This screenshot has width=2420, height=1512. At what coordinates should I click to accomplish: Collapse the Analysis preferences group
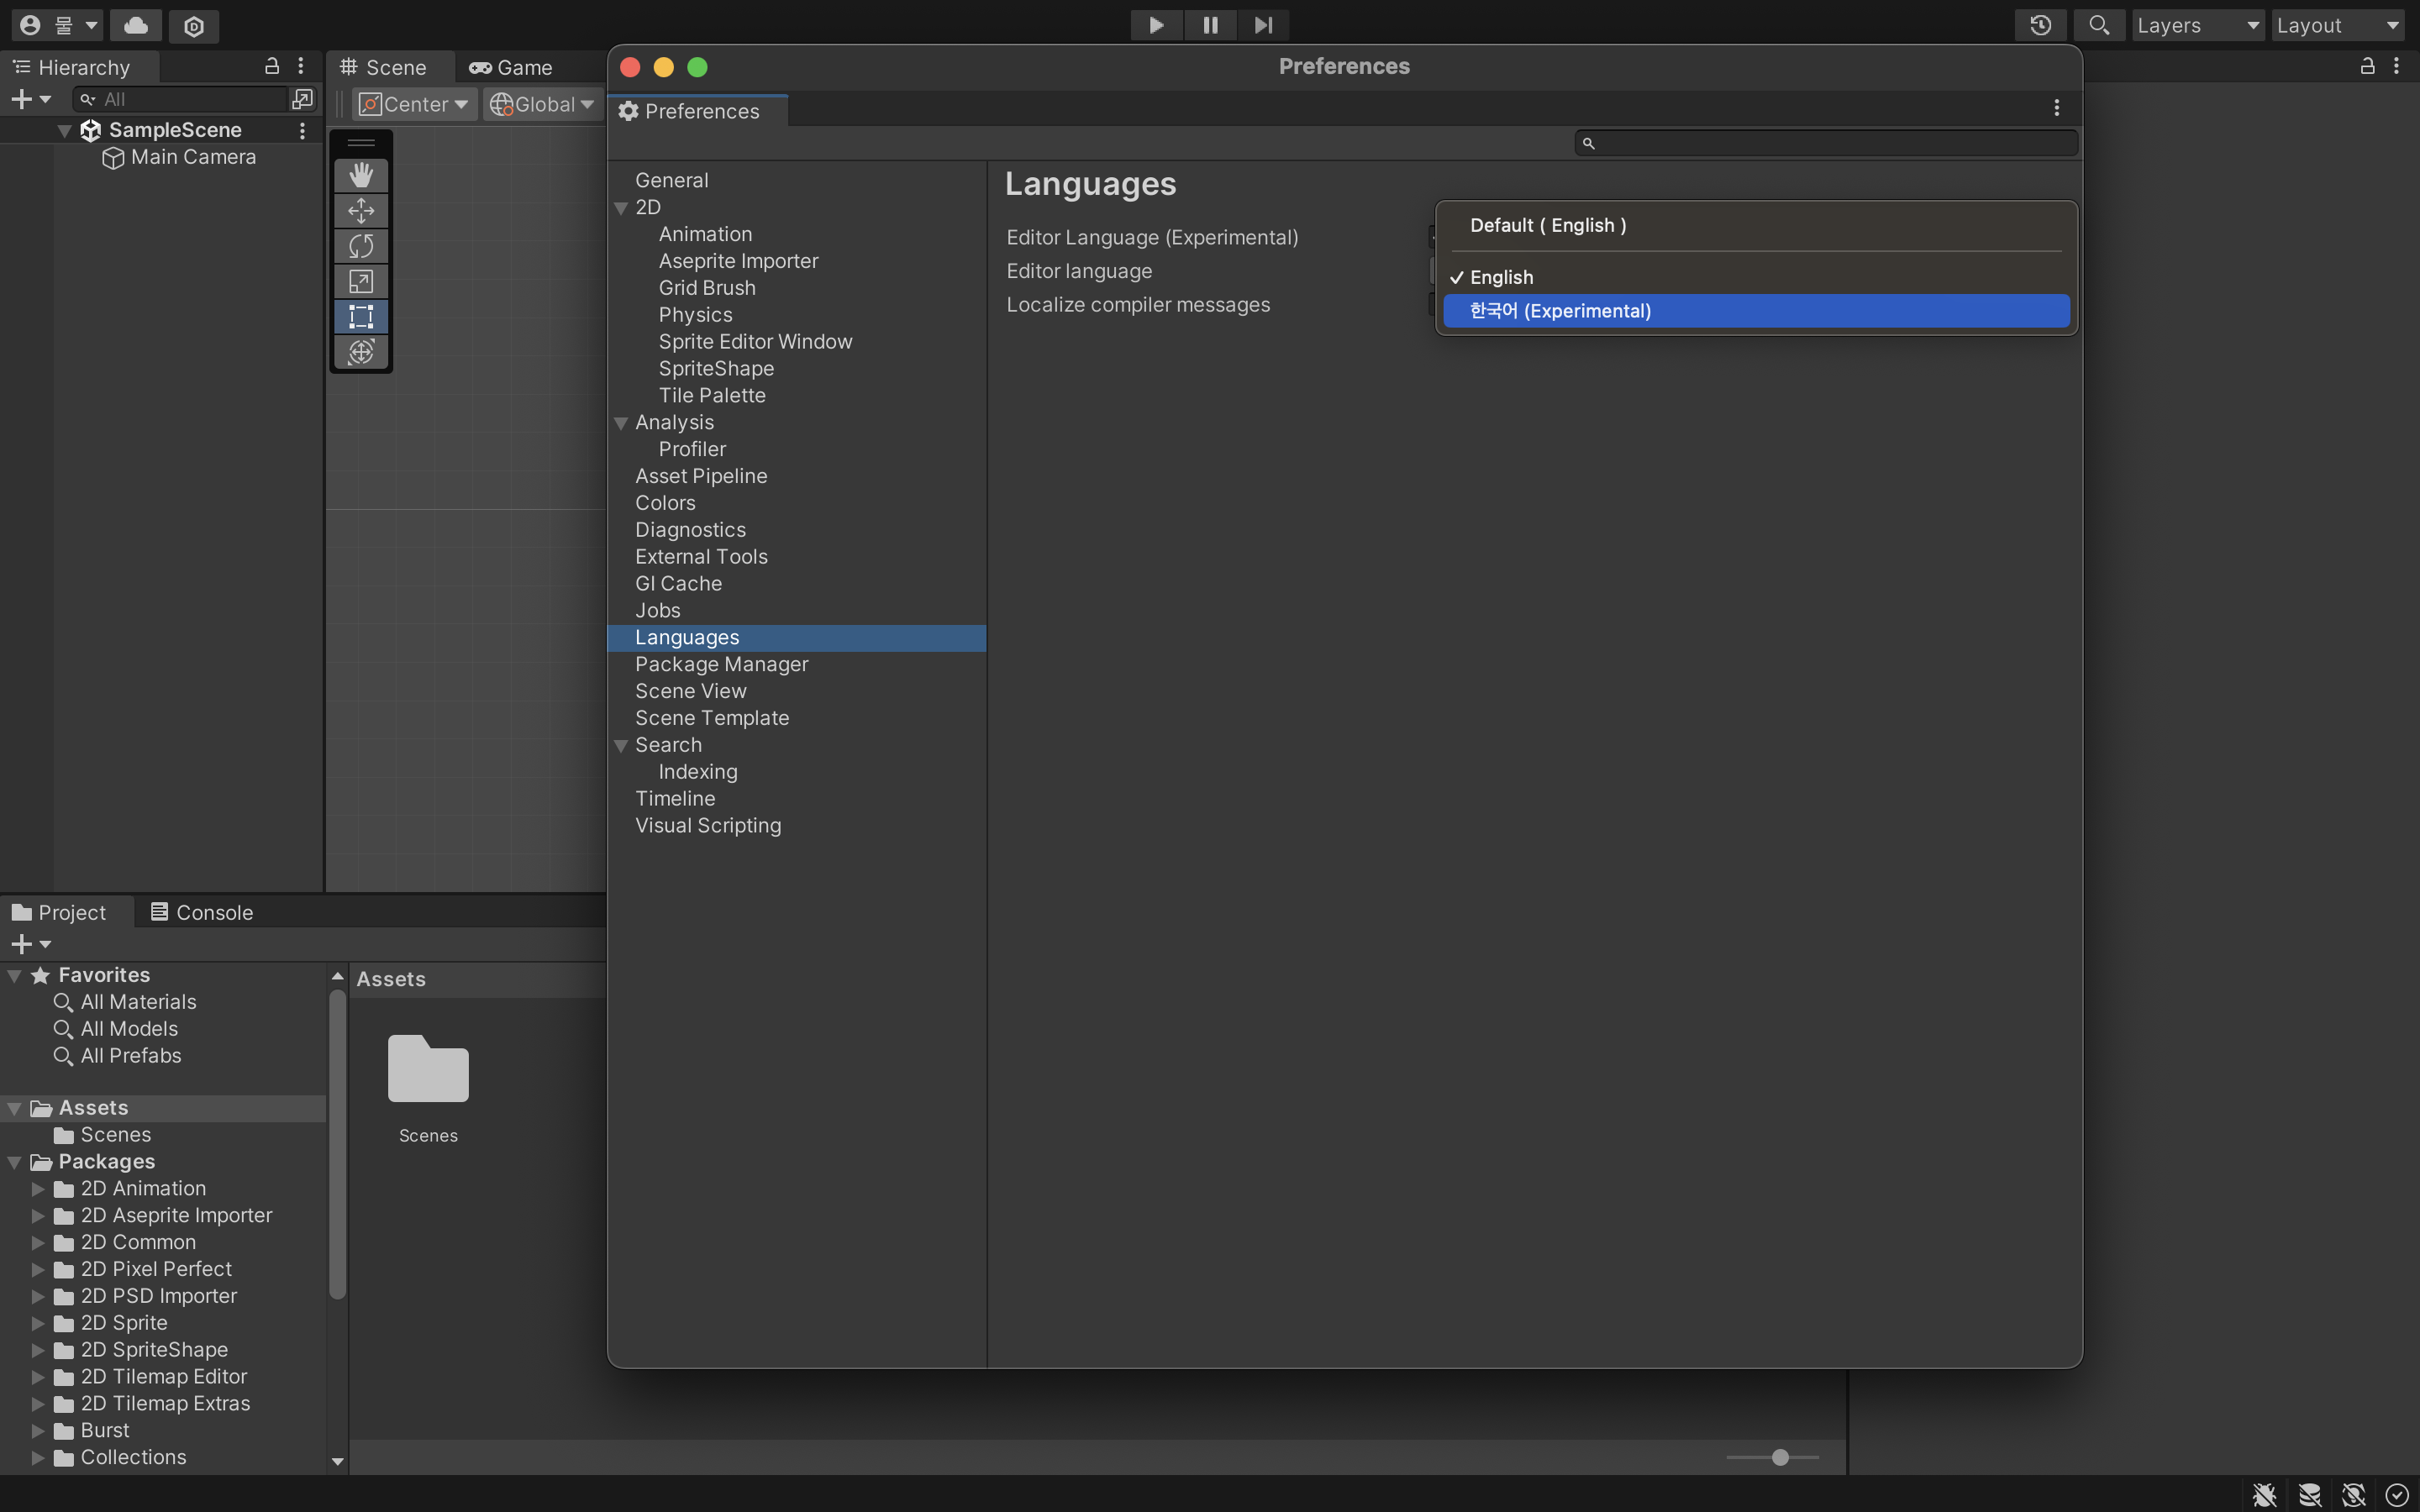pyautogui.click(x=621, y=423)
